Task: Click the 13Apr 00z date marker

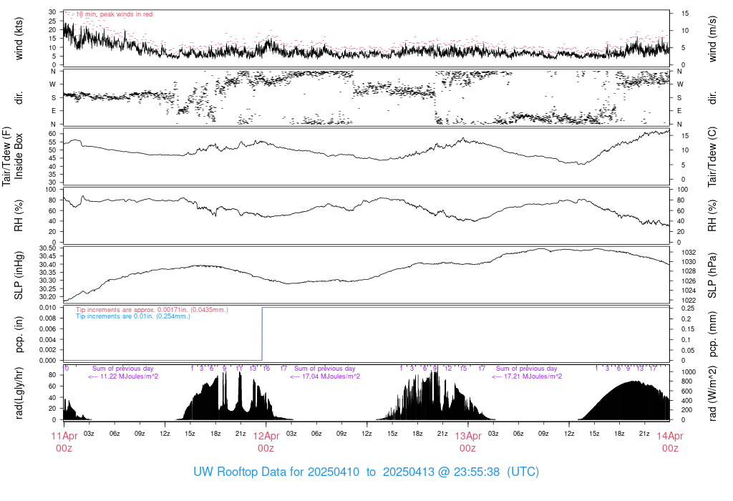Action: pos(467,442)
